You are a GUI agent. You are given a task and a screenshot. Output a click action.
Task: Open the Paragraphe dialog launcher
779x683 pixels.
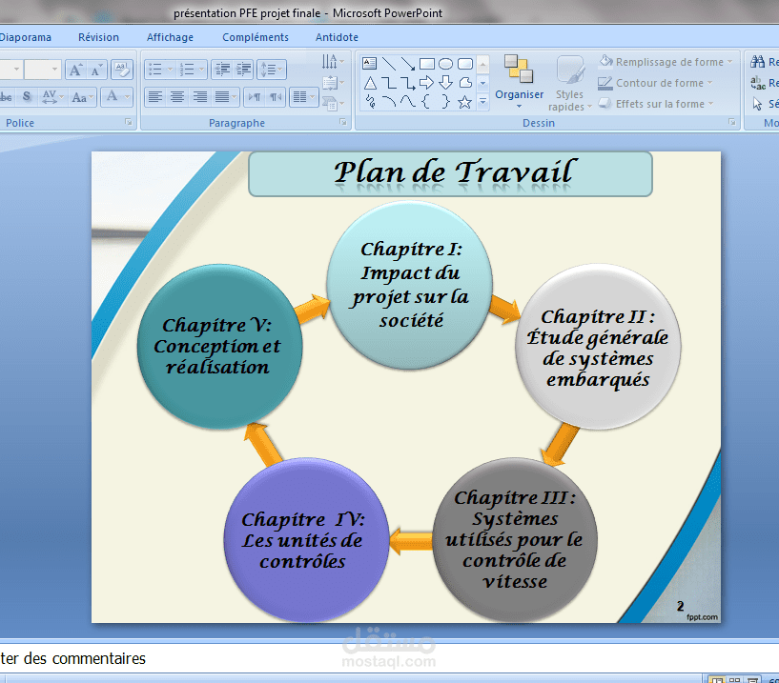point(343,122)
